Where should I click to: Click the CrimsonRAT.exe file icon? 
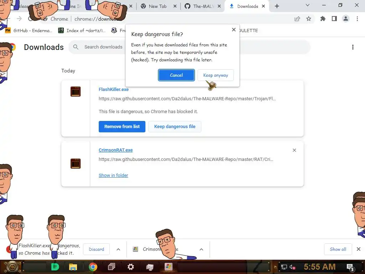76,163
